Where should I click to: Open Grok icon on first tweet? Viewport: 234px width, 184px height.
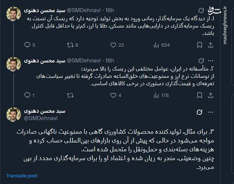[201, 10]
